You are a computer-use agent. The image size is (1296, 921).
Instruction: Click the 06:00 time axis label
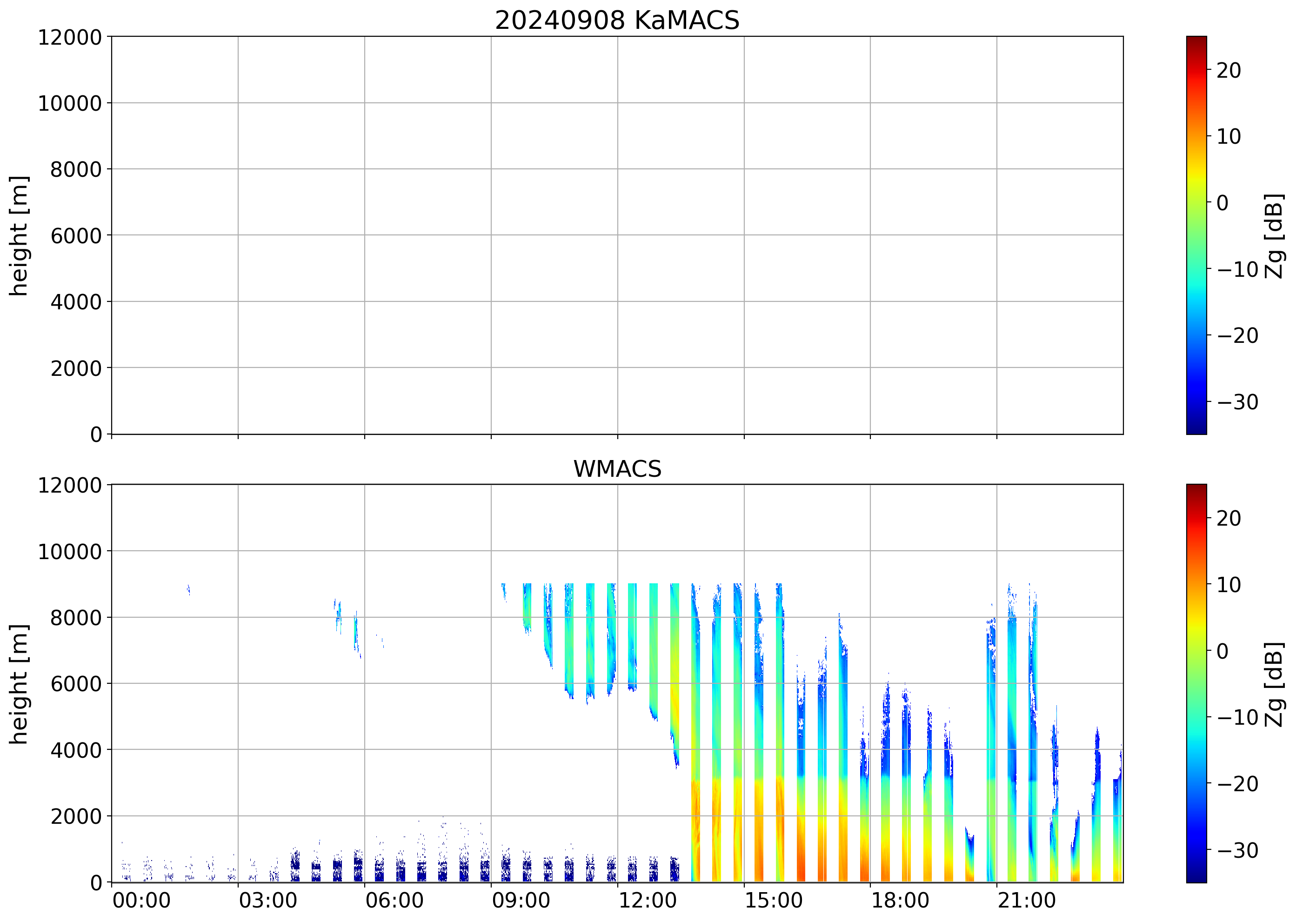click(x=394, y=901)
